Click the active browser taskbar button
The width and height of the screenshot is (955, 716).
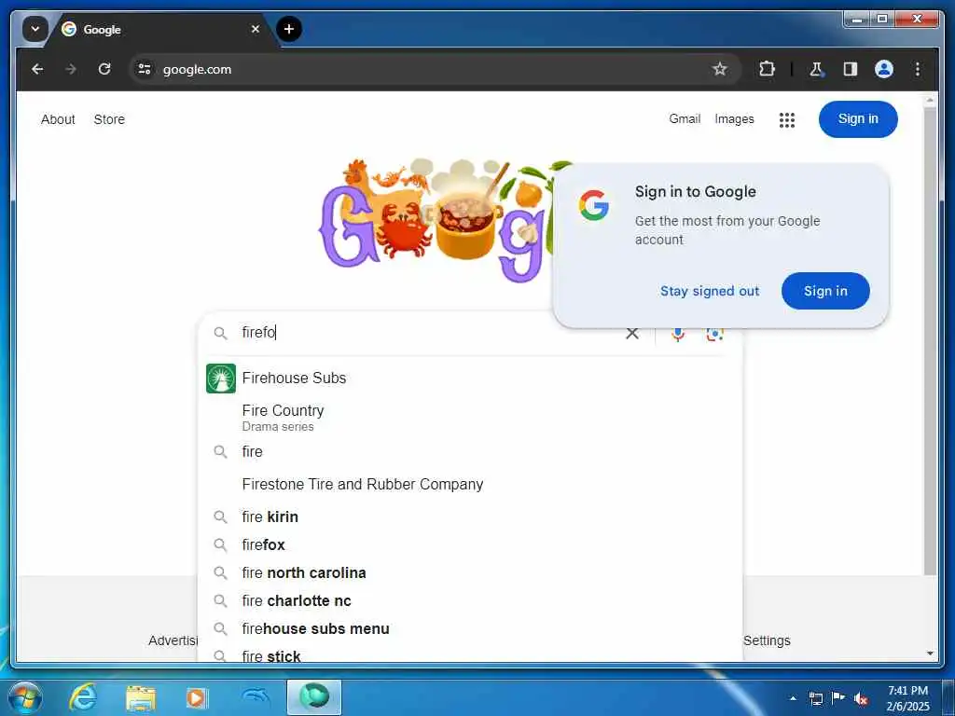tap(314, 697)
